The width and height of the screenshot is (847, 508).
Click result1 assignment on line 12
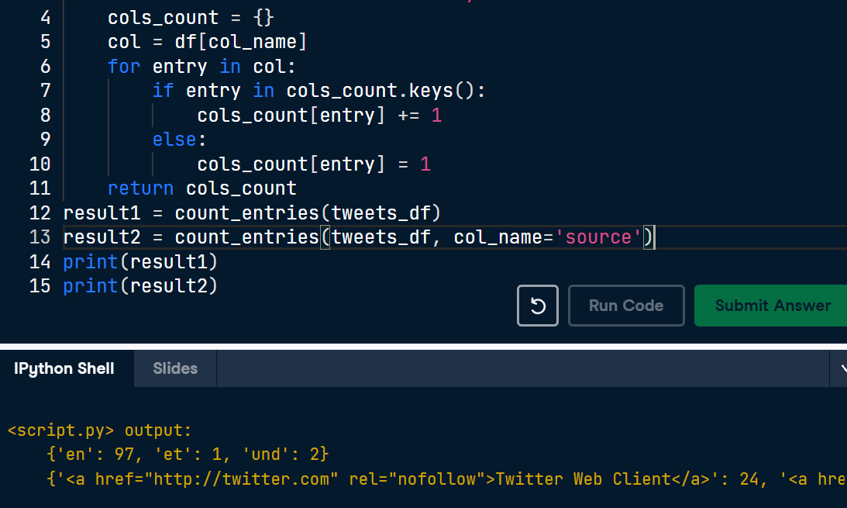click(252, 213)
